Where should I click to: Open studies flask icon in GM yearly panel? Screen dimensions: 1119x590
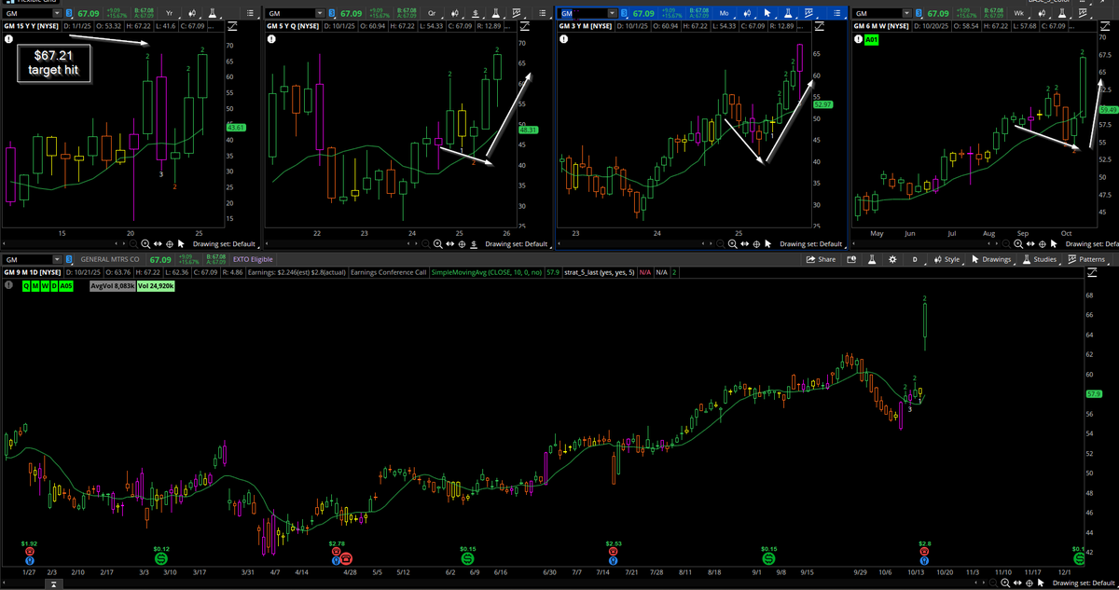click(x=214, y=13)
